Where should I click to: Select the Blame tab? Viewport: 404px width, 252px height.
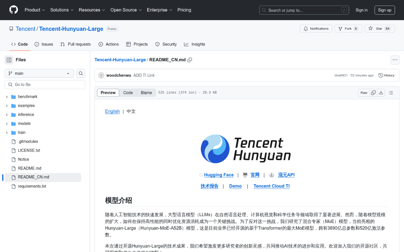click(x=146, y=92)
